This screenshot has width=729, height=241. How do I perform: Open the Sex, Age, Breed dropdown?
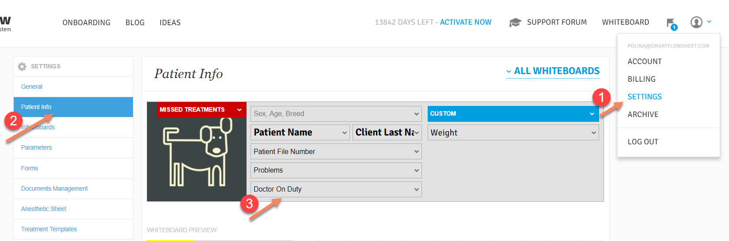tap(336, 114)
